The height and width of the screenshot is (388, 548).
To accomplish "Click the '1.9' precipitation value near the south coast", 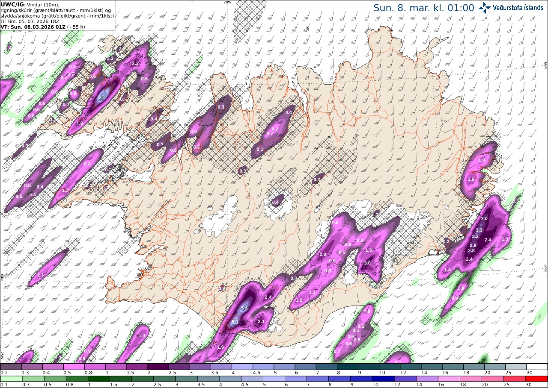I will pyautogui.click(x=221, y=347).
